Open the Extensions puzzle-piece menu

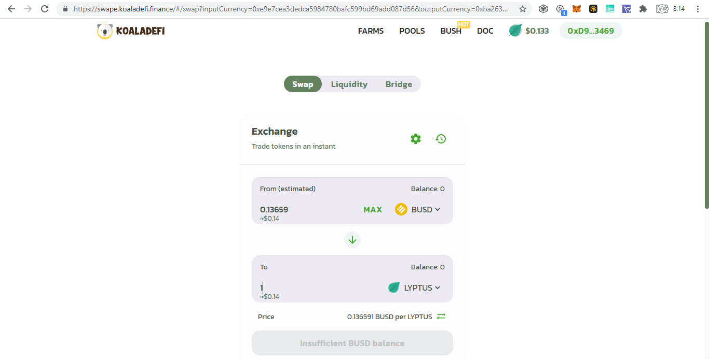(643, 9)
